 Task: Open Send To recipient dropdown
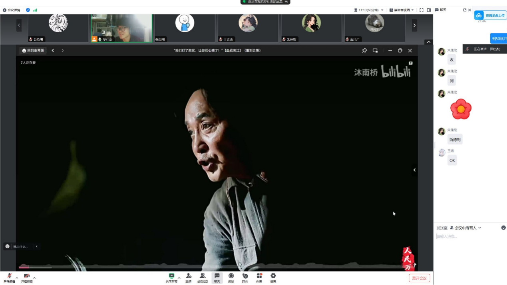pyautogui.click(x=465, y=228)
